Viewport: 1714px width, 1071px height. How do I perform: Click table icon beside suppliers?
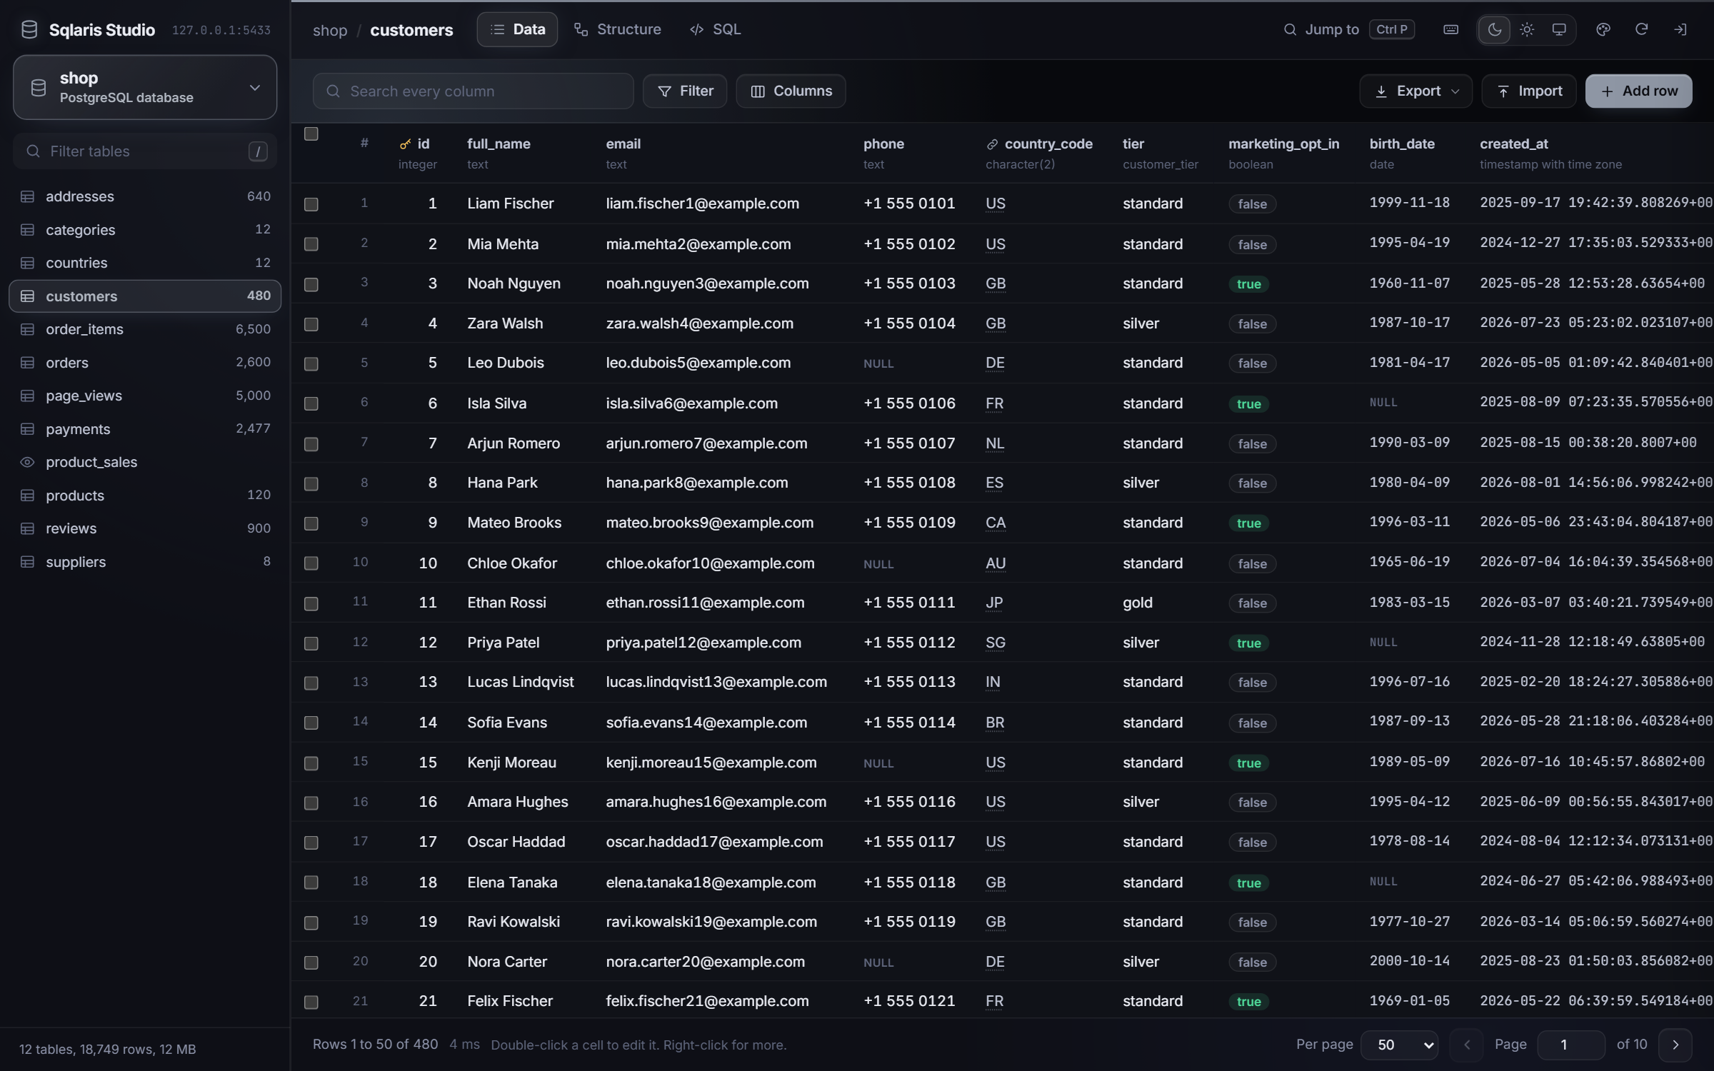(28, 562)
